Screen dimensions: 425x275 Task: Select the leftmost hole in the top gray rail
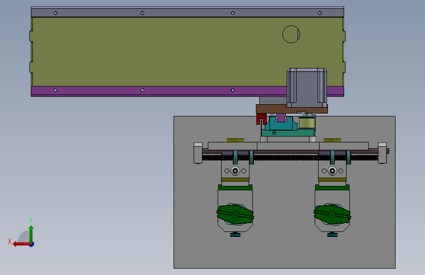pyautogui.click(x=55, y=13)
